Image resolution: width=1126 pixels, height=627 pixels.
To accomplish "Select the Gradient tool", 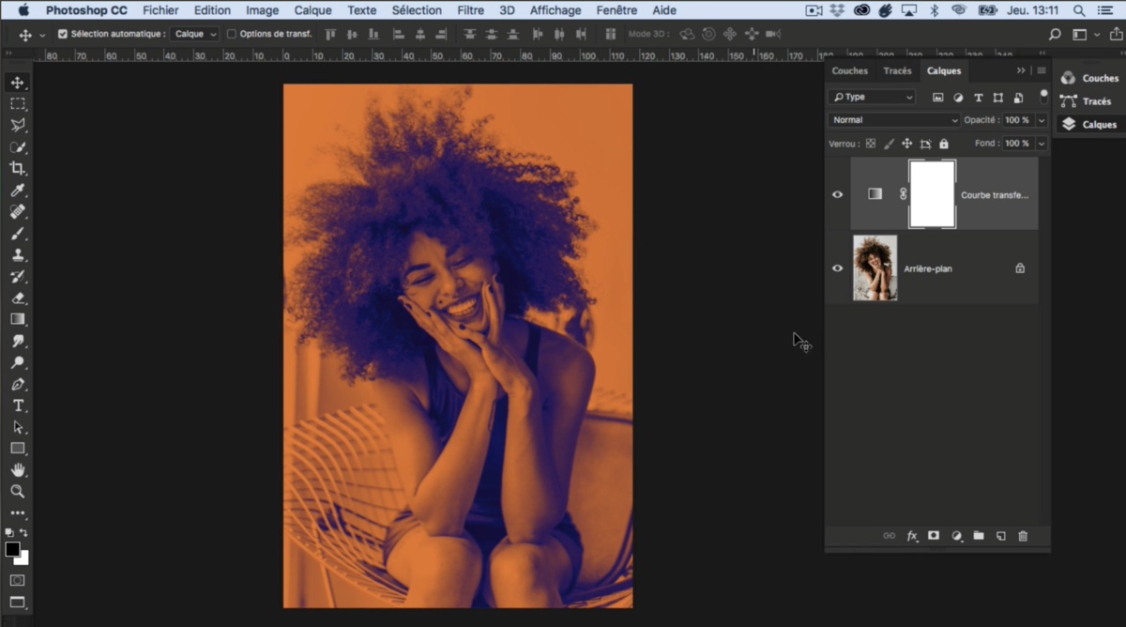I will (x=17, y=320).
